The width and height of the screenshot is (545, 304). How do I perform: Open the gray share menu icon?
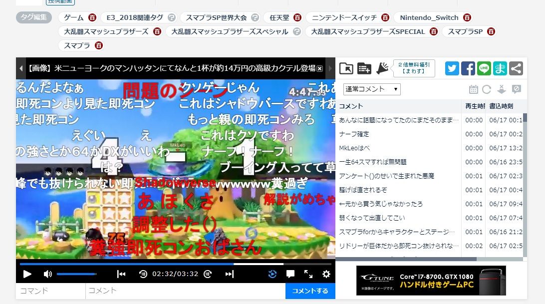coord(516,68)
